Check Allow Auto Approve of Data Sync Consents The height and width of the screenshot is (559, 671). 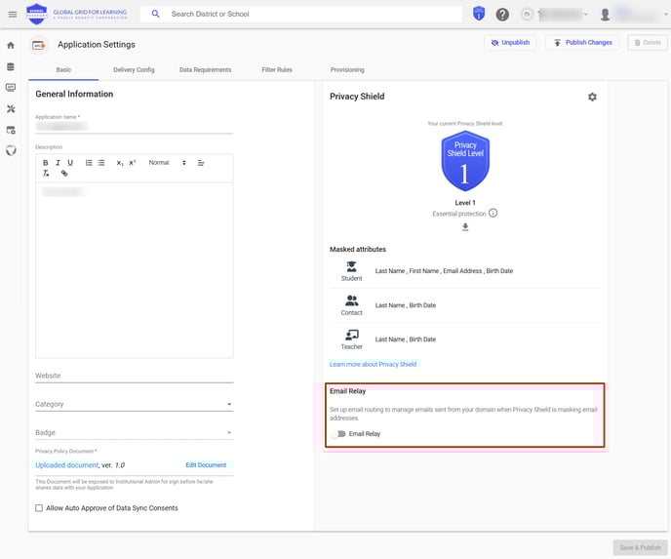click(39, 508)
